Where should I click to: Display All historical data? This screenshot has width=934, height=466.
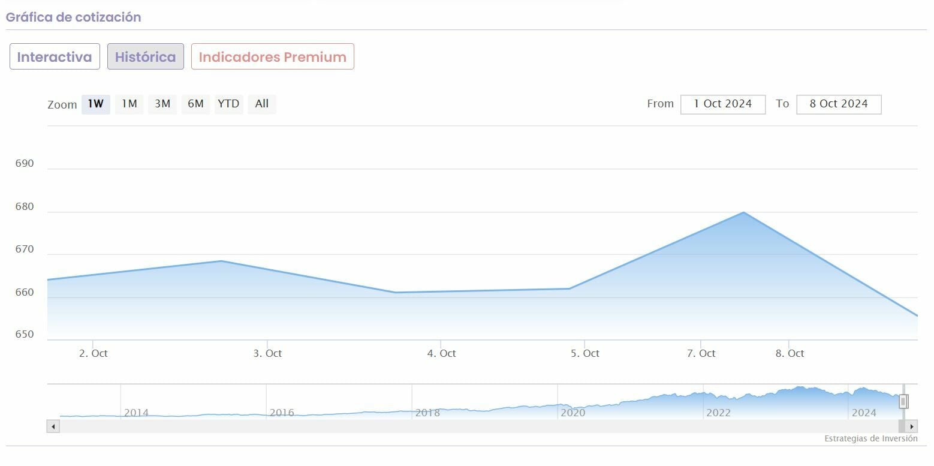[262, 104]
